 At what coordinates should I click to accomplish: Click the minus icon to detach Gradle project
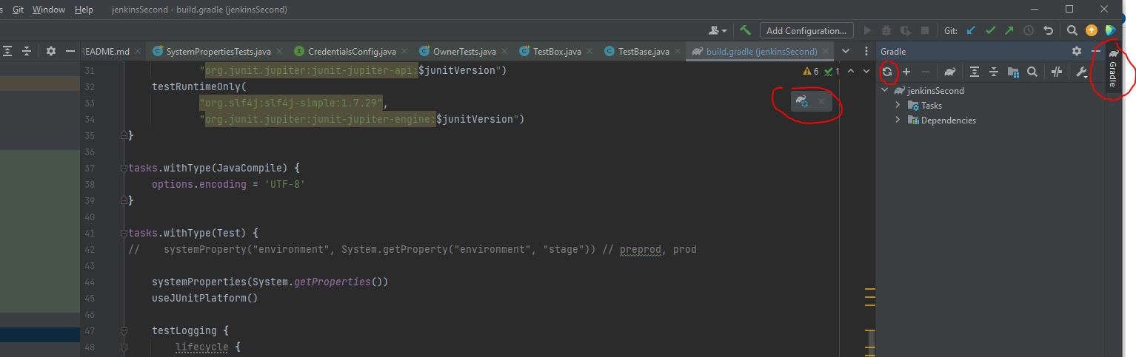[925, 72]
